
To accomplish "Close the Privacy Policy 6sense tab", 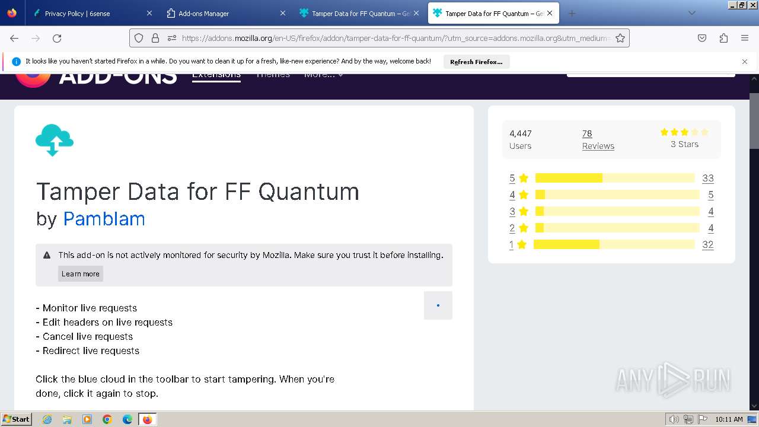I will tap(149, 13).
